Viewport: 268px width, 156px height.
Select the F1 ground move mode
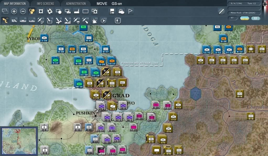click(x=5, y=20)
